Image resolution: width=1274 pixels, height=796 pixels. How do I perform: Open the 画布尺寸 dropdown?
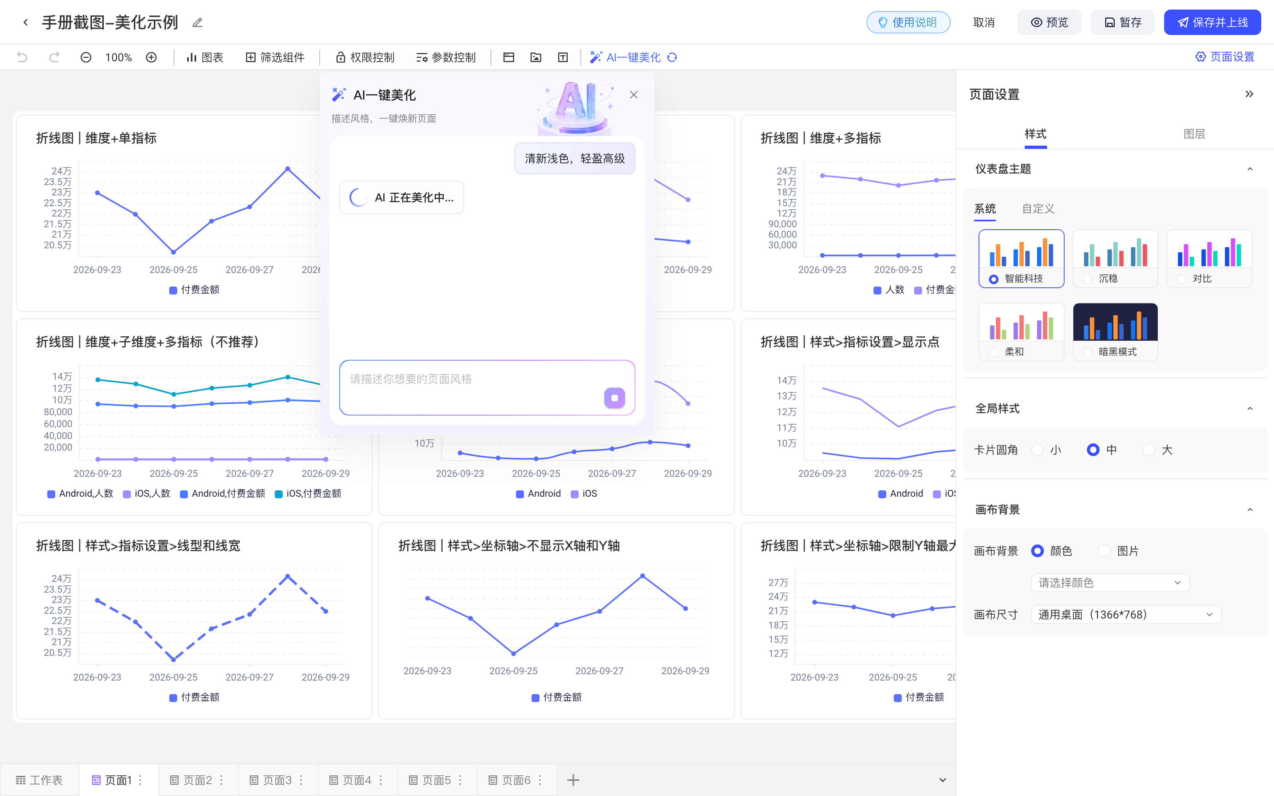pos(1125,615)
